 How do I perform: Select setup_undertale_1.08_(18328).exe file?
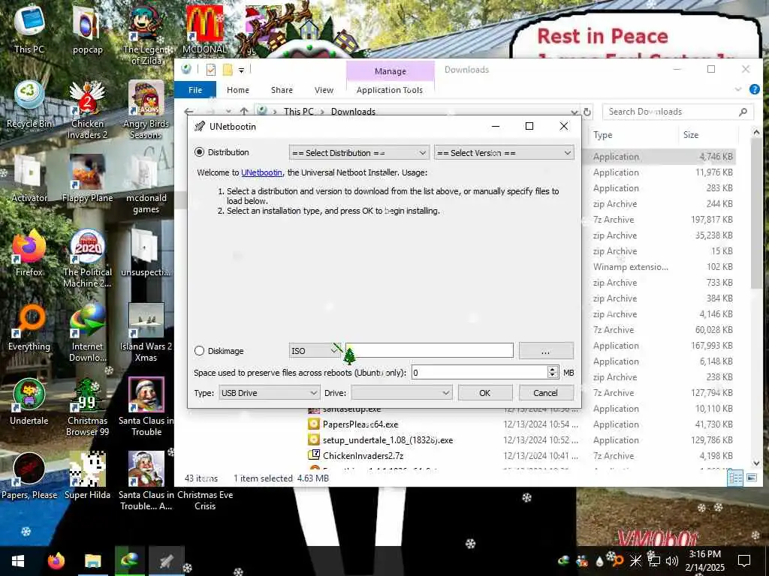pyautogui.click(x=388, y=439)
